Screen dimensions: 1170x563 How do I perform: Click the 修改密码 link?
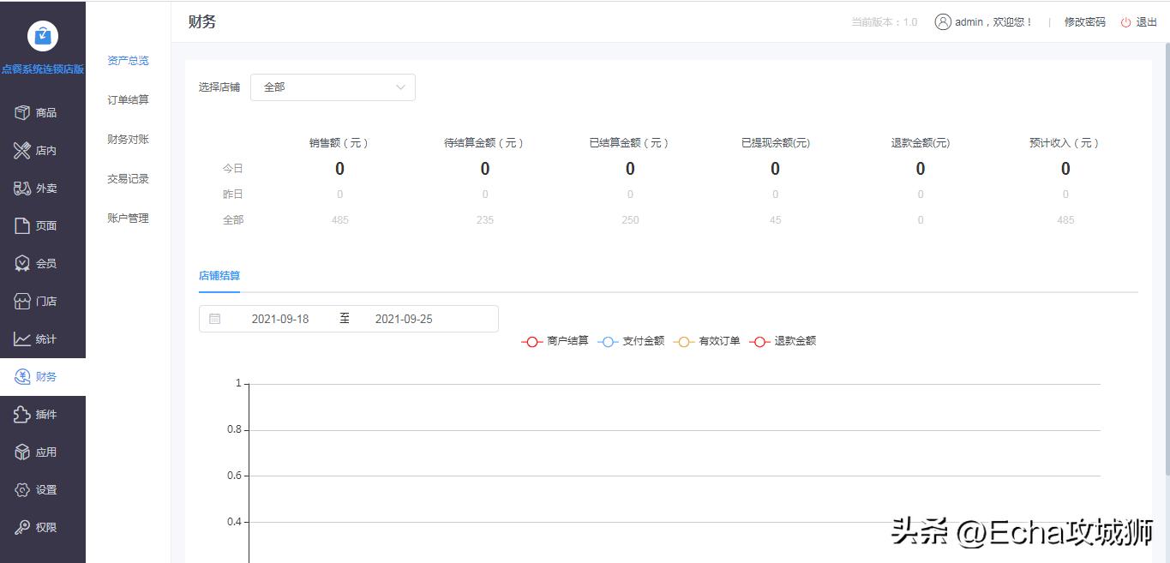(x=1083, y=22)
